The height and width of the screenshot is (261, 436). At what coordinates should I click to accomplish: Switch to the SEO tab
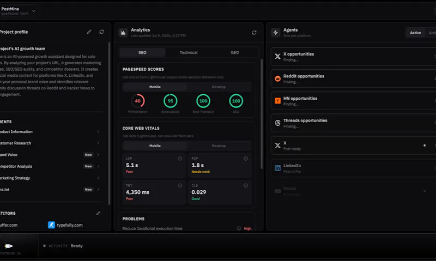tap(142, 52)
